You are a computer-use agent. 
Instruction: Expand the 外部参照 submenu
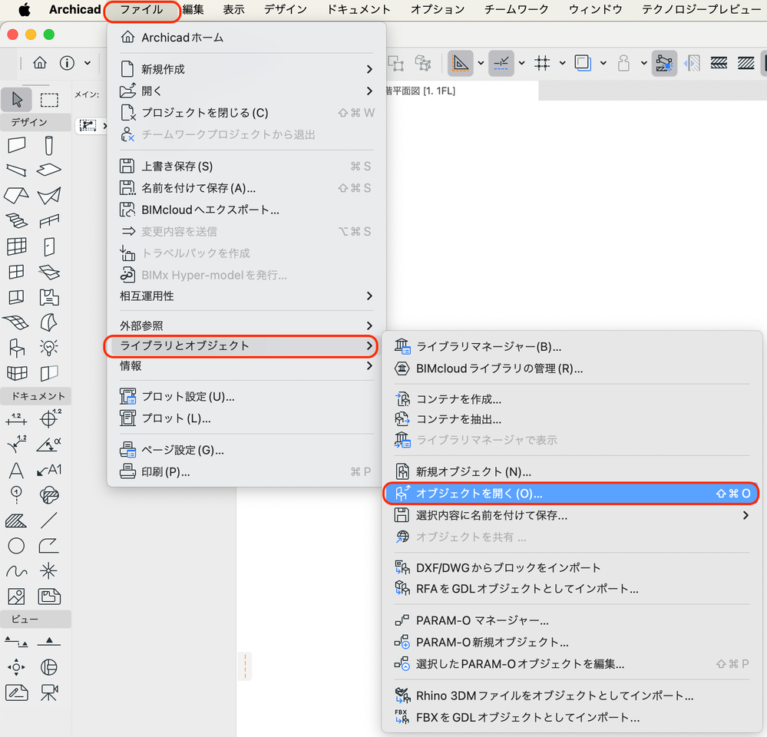coord(246,326)
